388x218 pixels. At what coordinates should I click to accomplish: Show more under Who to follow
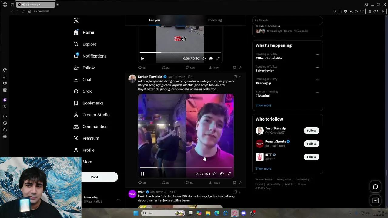263,169
